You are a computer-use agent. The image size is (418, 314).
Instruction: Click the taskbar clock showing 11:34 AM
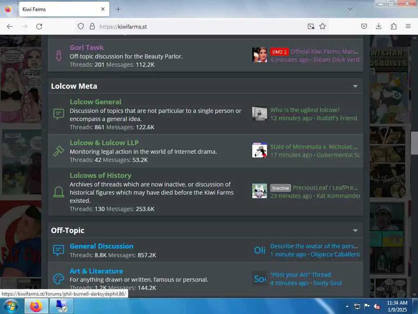[397, 306]
